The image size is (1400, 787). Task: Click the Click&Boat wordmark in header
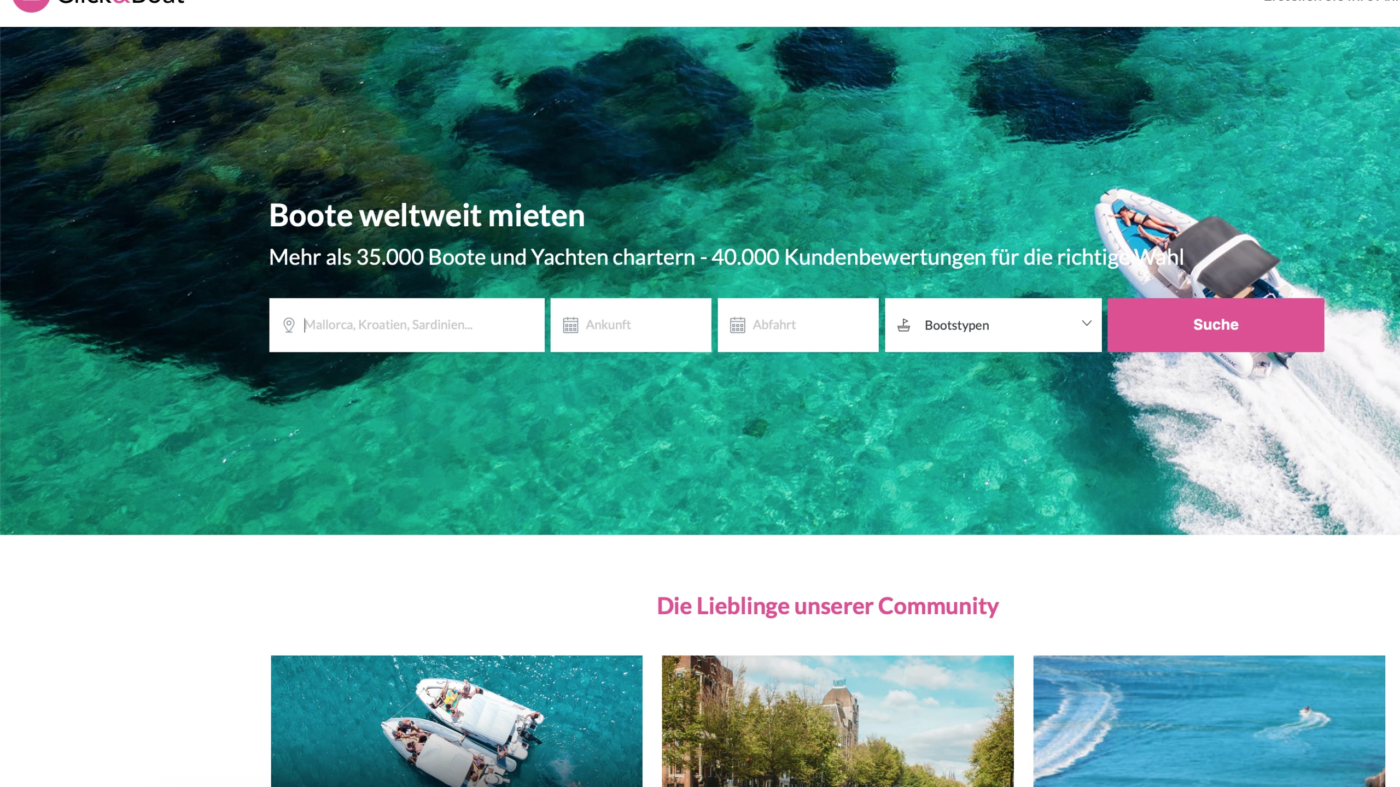(x=121, y=2)
